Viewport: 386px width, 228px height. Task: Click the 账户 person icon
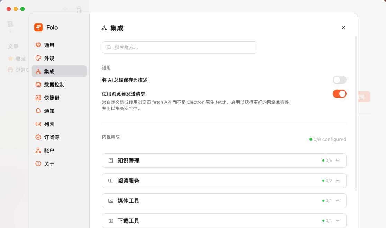pos(38,150)
